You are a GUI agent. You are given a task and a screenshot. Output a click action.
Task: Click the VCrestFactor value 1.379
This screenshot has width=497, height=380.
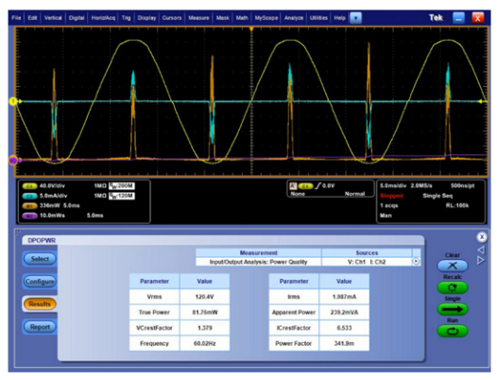pyautogui.click(x=204, y=328)
